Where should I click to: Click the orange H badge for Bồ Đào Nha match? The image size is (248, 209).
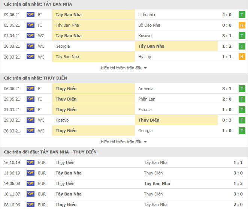pyautogui.click(x=242, y=25)
